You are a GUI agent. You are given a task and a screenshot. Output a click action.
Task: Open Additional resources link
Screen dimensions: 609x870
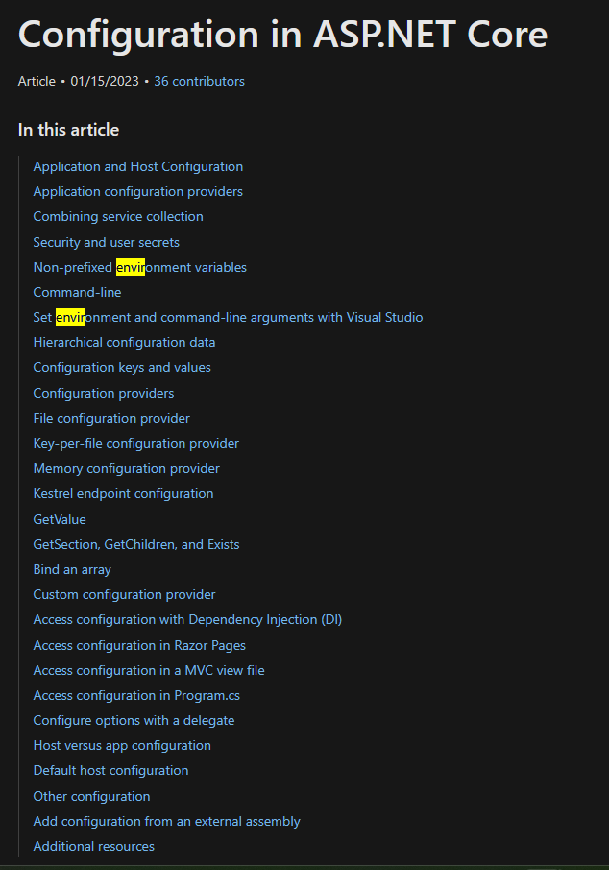point(93,846)
